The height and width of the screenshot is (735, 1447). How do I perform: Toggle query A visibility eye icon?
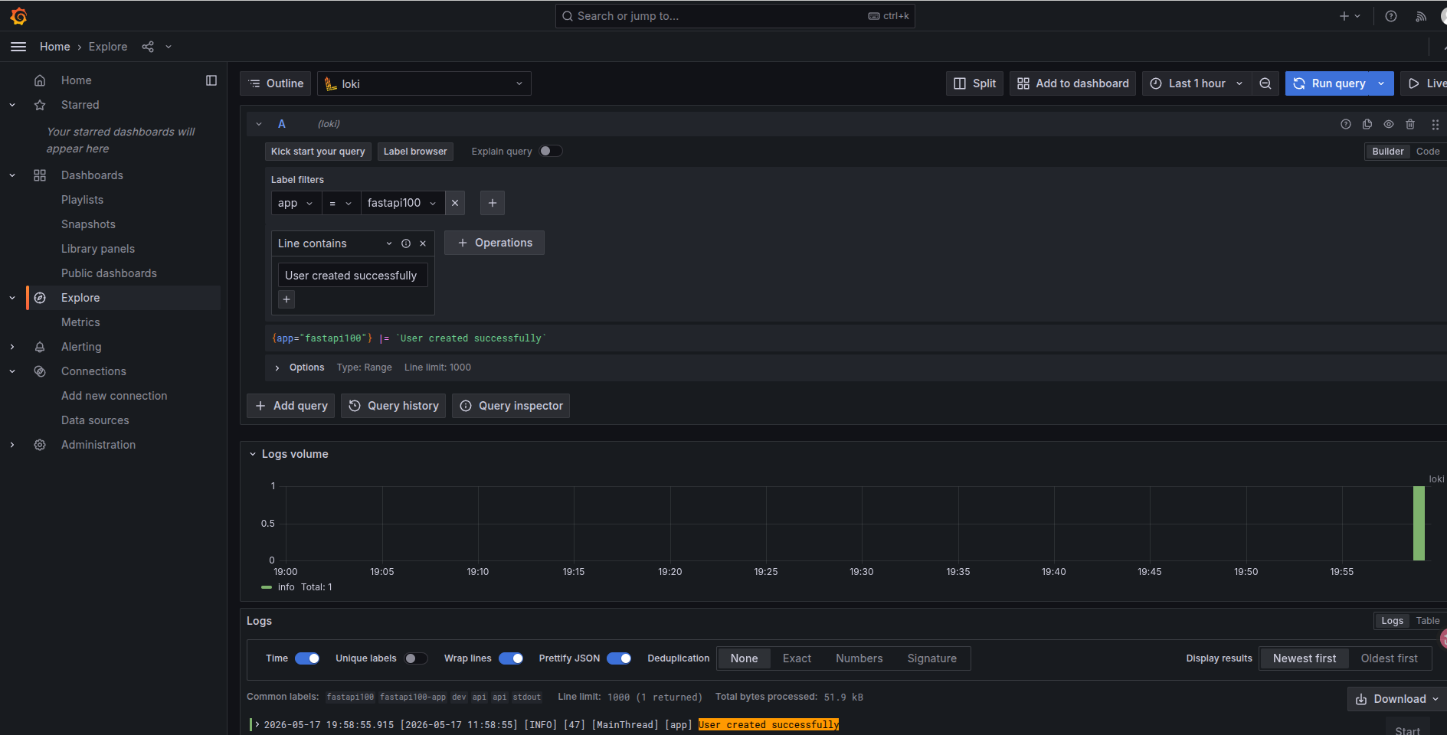1389,124
